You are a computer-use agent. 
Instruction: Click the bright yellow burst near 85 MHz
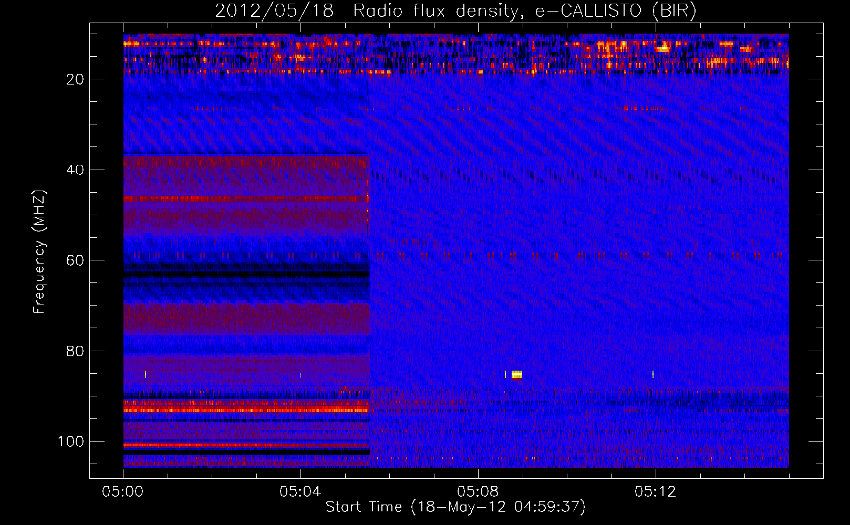click(x=517, y=374)
